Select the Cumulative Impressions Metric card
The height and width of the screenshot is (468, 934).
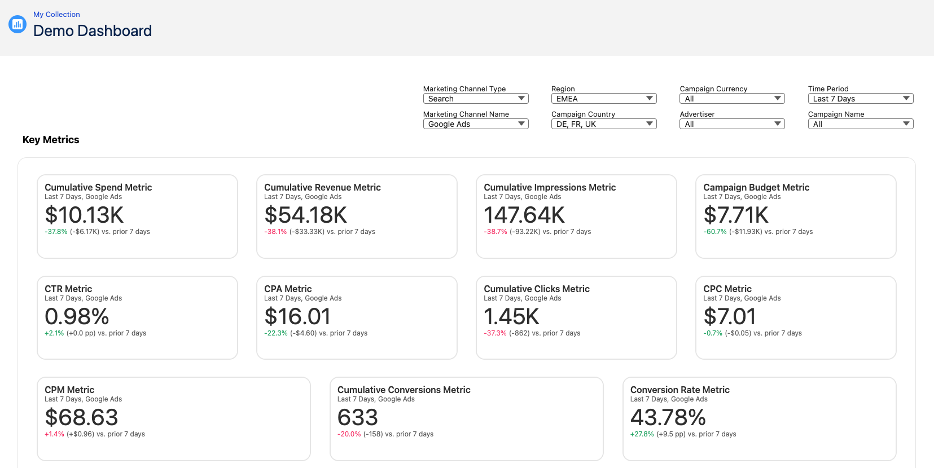coord(576,217)
